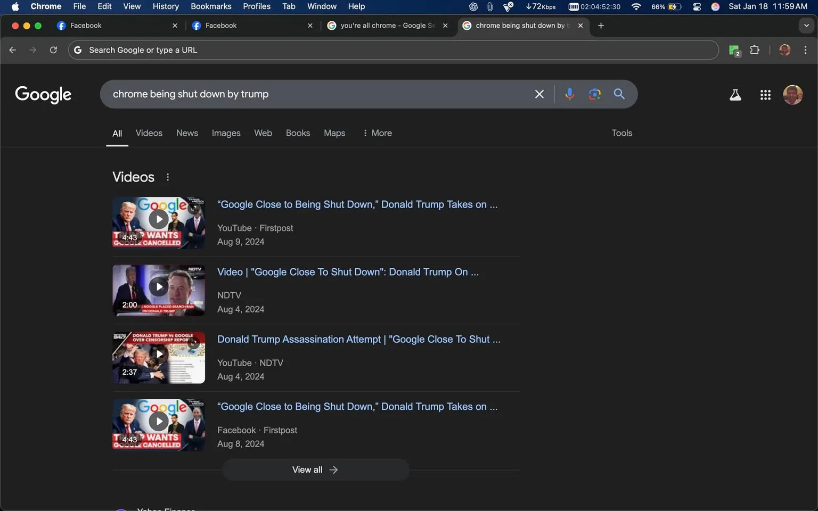Screen dimensions: 818x511
Task: Click the Wi-Fi icon in the menu bar
Action: 635,6
